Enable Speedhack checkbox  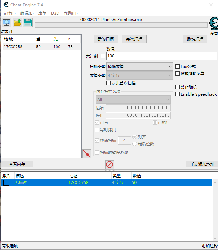click(178, 94)
